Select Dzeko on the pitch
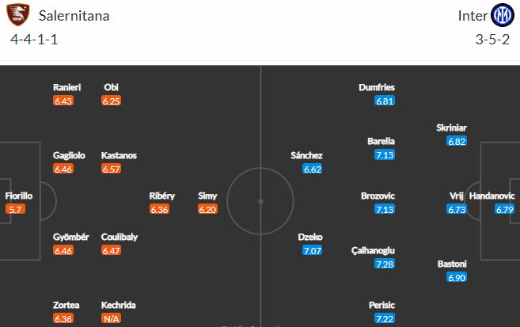The height and width of the screenshot is (327, 520). point(310,237)
